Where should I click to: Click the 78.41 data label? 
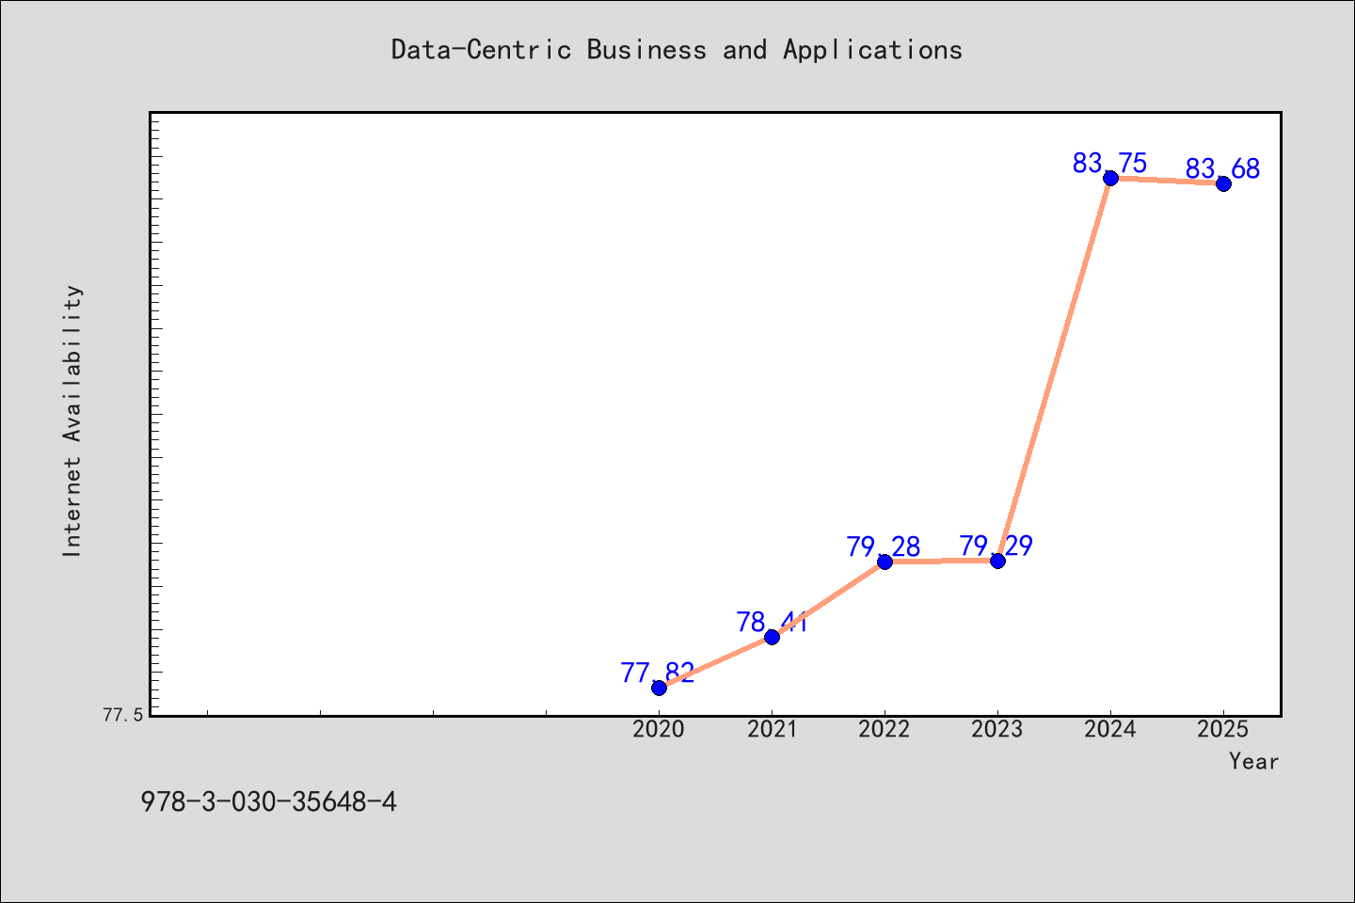point(772,622)
